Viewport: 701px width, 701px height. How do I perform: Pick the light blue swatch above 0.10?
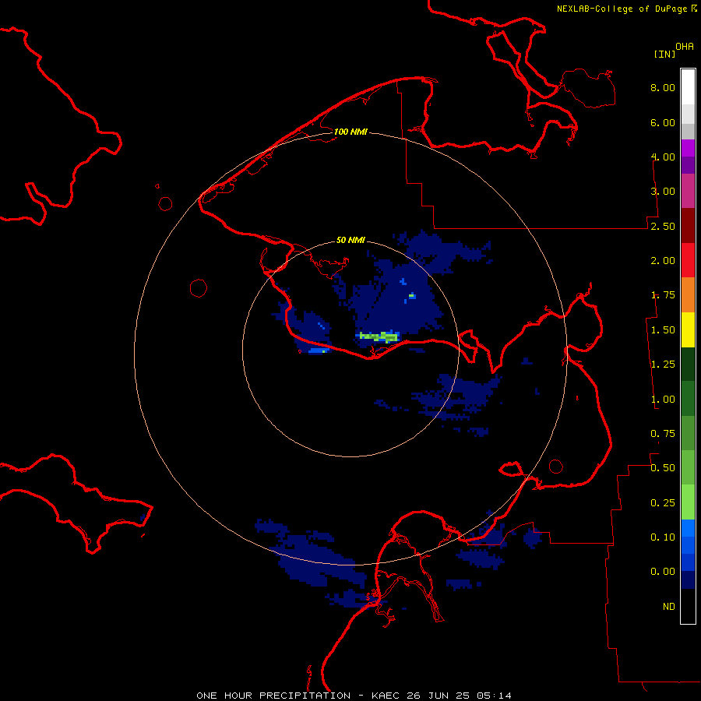[688, 528]
